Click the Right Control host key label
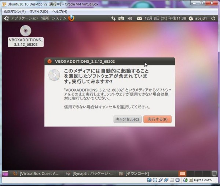This screenshot has width=220, height=186. (x=203, y=180)
